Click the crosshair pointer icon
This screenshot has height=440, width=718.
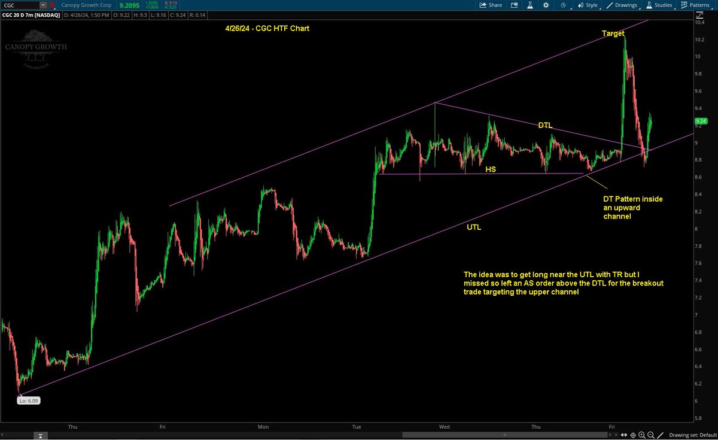[x=633, y=435]
